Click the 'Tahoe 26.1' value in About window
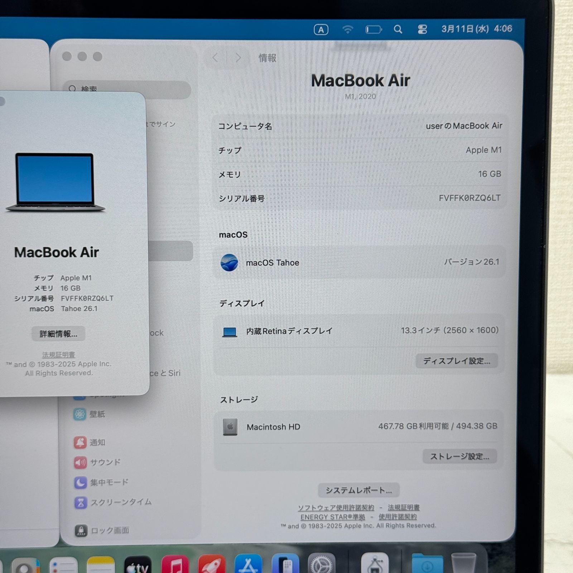 [79, 309]
